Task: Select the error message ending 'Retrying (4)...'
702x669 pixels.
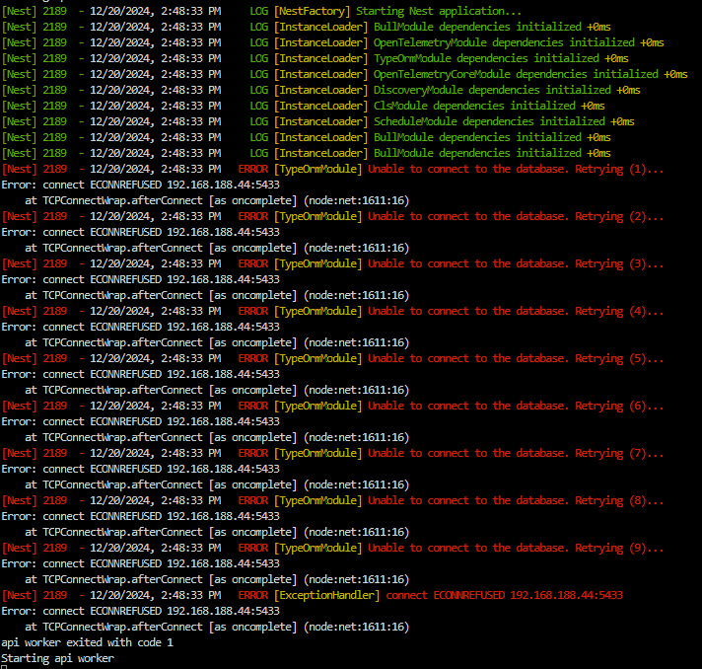Action: (x=516, y=311)
